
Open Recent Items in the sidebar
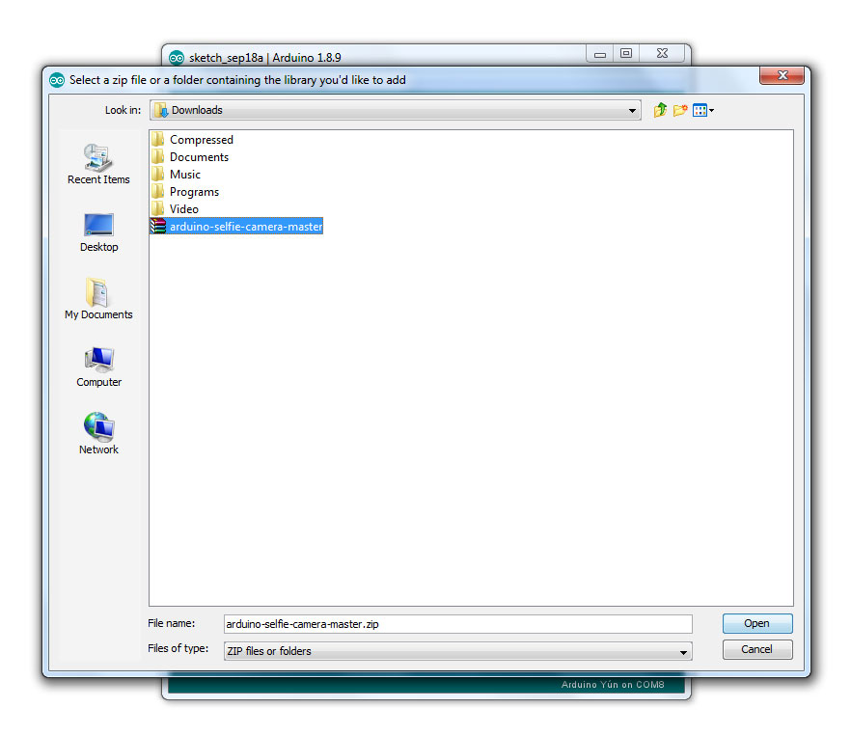[98, 164]
